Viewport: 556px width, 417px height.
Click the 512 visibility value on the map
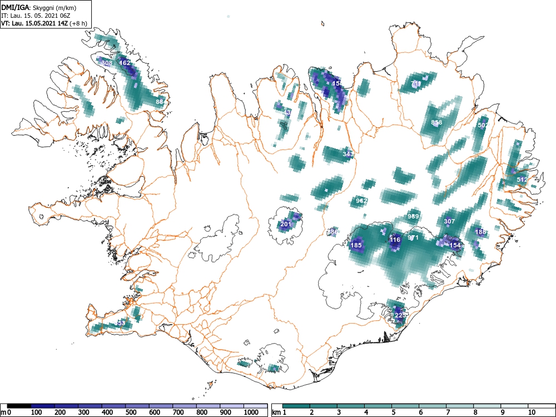[522, 180]
